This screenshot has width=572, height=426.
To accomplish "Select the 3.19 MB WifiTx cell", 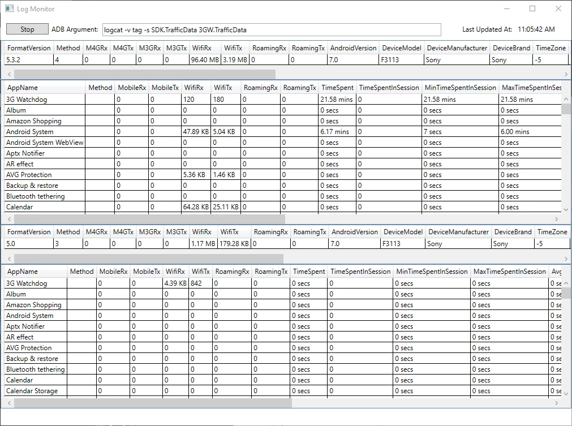I will [x=235, y=60].
